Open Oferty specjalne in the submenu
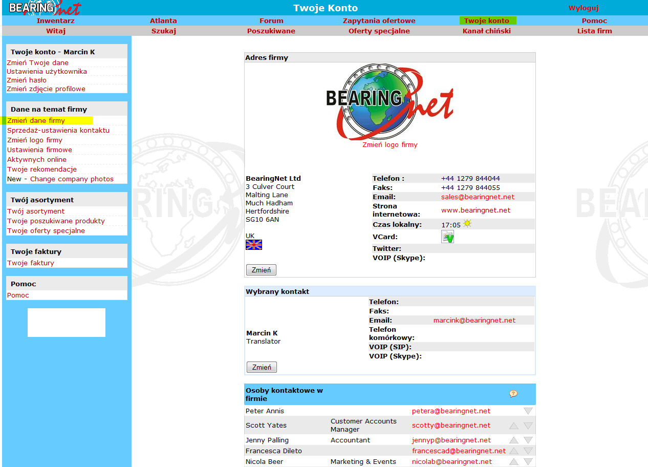Image resolution: width=648 pixels, height=467 pixels. click(x=379, y=31)
